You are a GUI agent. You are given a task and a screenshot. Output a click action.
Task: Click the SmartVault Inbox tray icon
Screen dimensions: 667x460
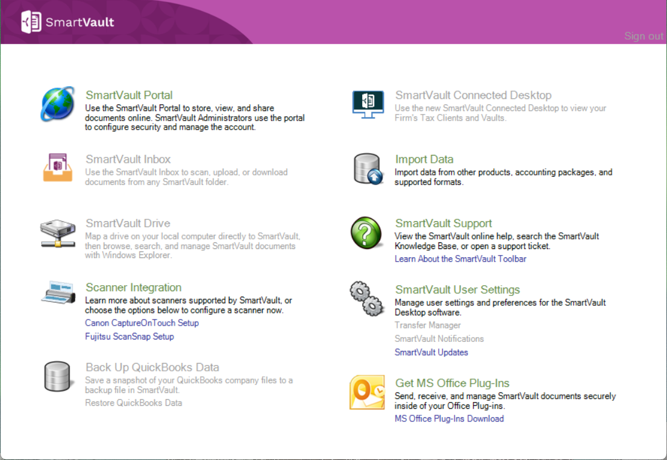[58, 168]
